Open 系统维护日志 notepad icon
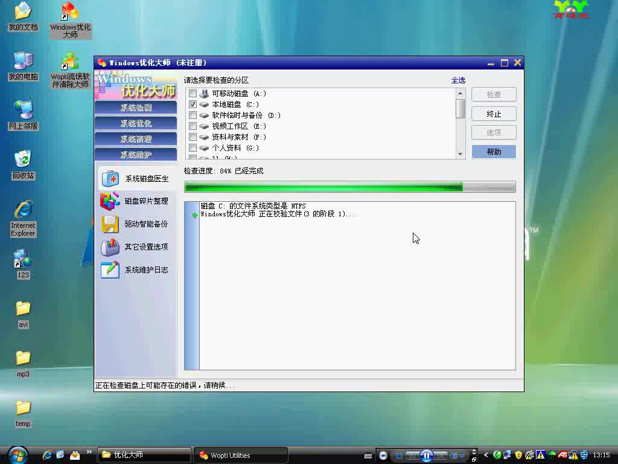This screenshot has height=464, width=618. pos(110,270)
